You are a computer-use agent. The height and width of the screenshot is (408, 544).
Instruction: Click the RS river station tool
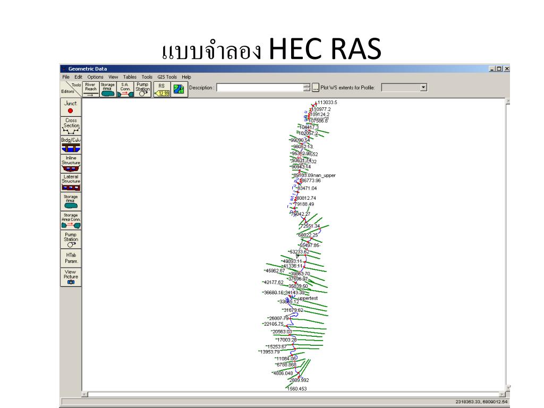pos(161,89)
